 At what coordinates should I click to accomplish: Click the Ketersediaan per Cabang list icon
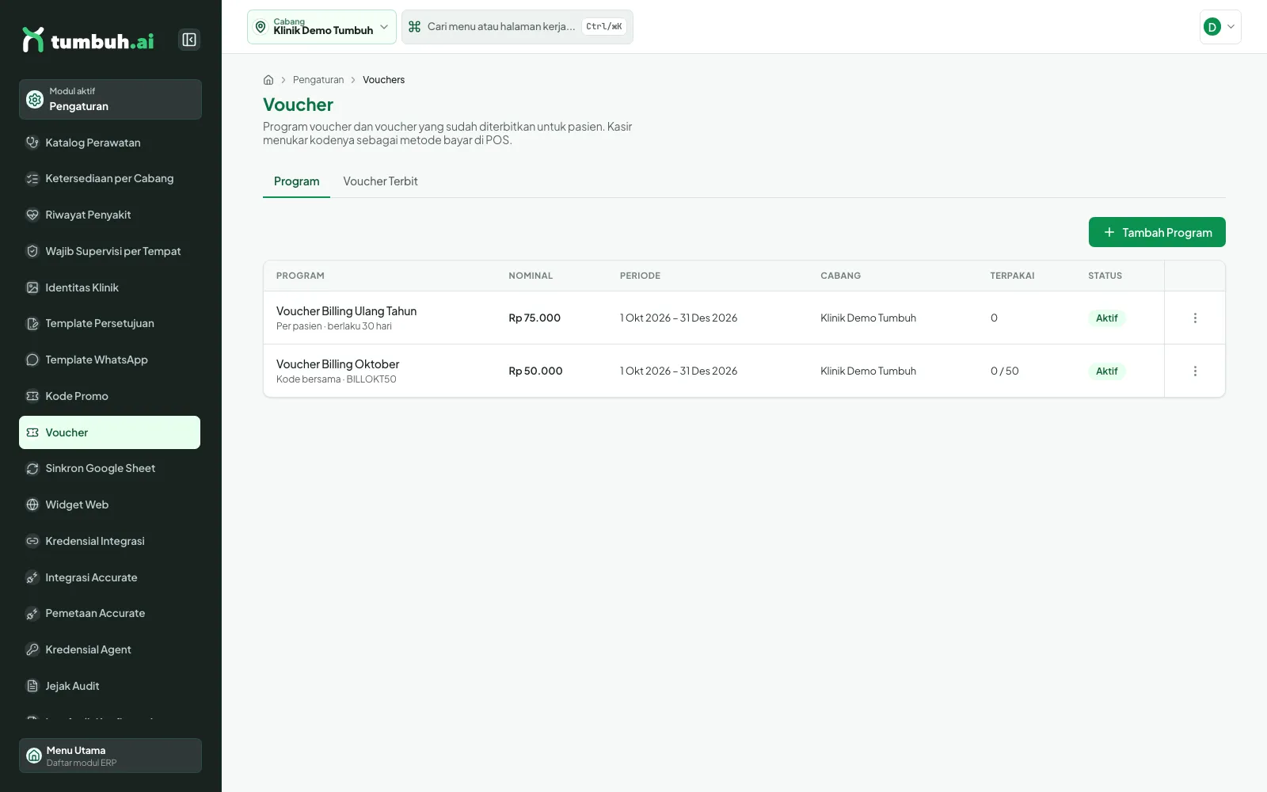click(32, 179)
